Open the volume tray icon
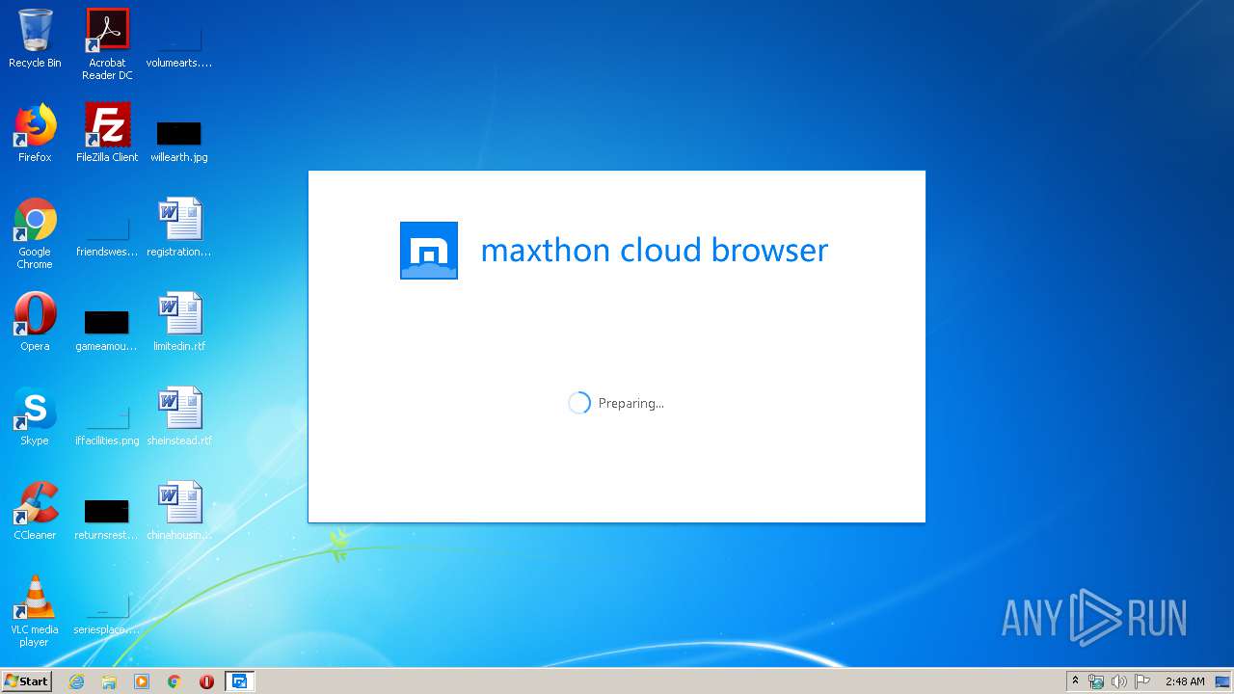 click(x=1119, y=681)
